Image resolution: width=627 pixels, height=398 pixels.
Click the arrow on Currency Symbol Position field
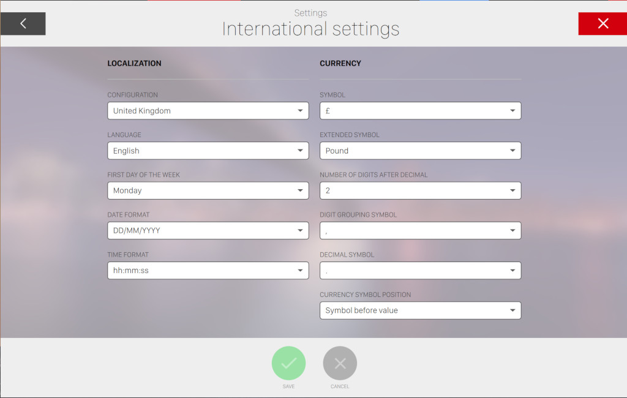click(x=512, y=310)
